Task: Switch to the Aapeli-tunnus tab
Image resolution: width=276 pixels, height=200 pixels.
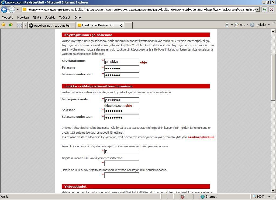Action: 51,25
